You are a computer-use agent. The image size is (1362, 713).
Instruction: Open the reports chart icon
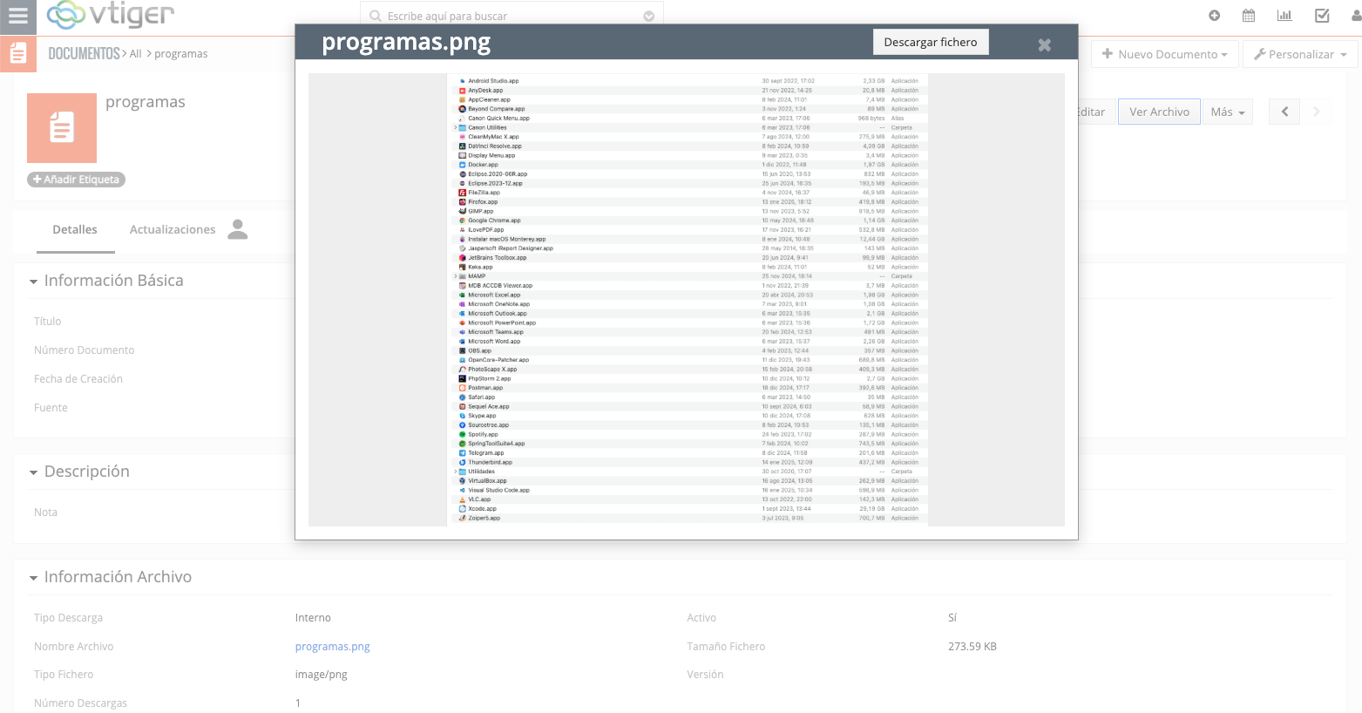click(x=1284, y=16)
